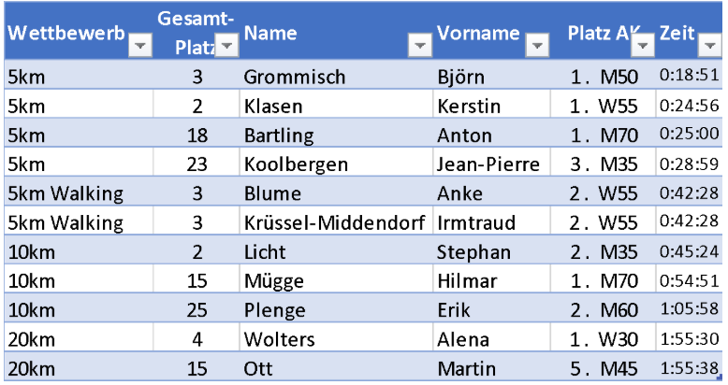Select the Grommisch name cell
Image resolution: width=728 pixels, height=385 pixels.
[295, 77]
